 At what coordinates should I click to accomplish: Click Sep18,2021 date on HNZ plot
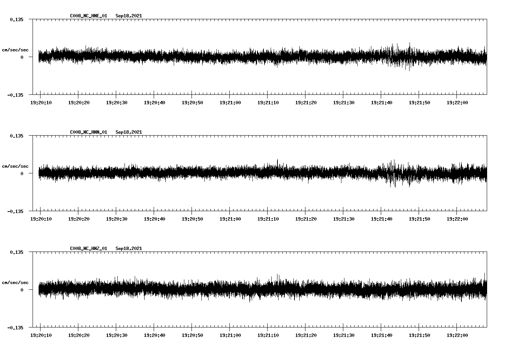point(129,249)
